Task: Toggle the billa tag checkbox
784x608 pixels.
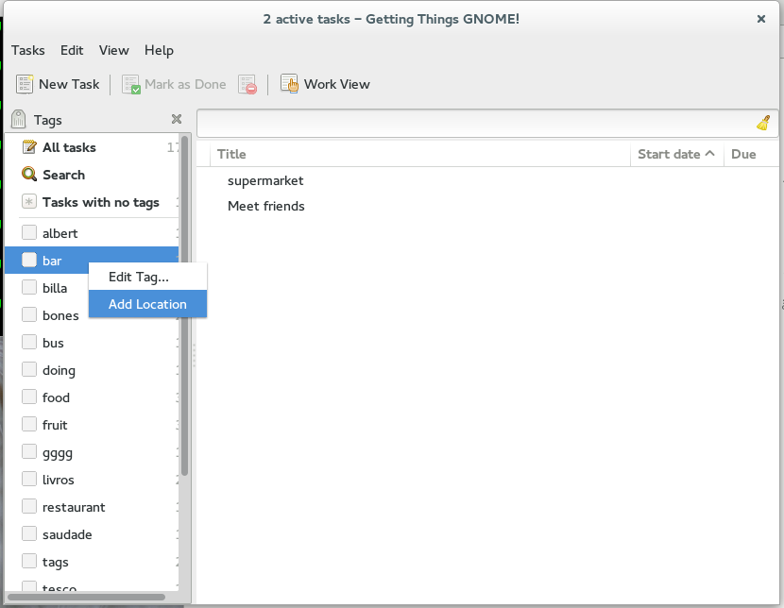Action: tap(29, 287)
